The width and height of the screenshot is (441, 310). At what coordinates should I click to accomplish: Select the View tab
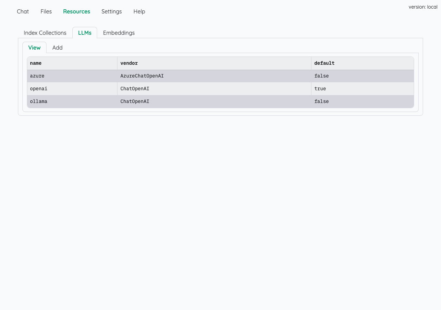pyautogui.click(x=34, y=48)
